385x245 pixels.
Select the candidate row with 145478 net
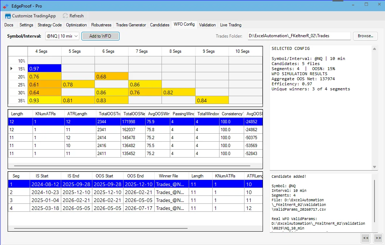click(135, 137)
